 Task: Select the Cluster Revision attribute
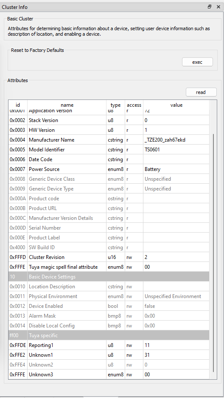click(109, 257)
